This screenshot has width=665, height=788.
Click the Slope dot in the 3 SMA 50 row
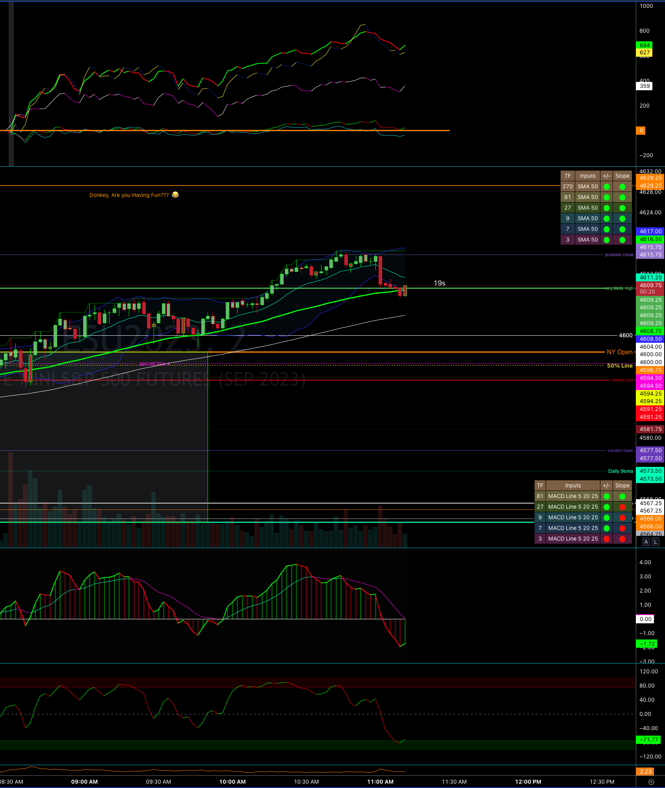pyautogui.click(x=622, y=240)
